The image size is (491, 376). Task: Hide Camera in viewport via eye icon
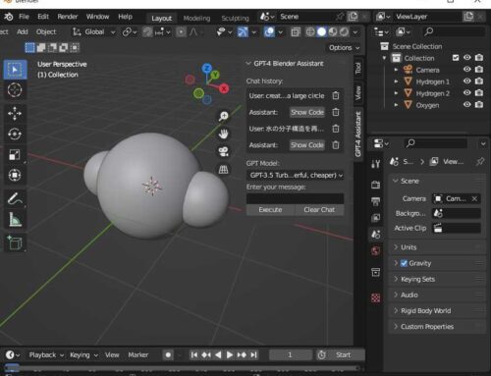click(467, 70)
